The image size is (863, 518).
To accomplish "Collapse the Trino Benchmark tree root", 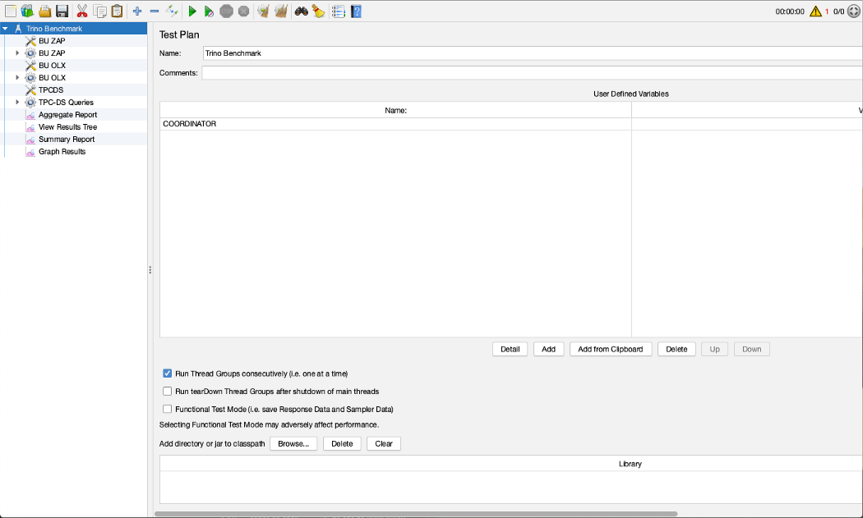I will coord(5,28).
